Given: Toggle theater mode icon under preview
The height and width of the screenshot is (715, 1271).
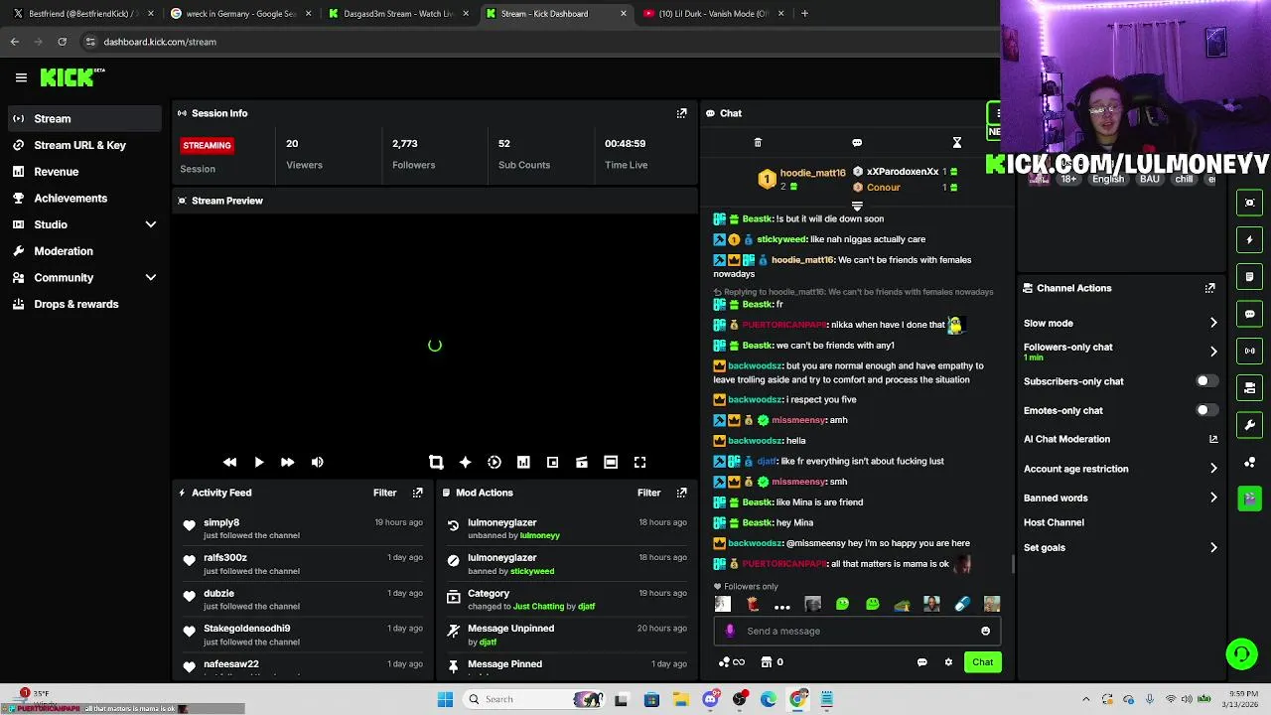Looking at the screenshot, I should 611,462.
